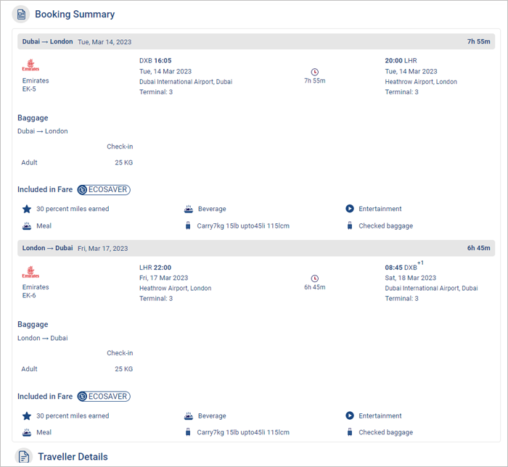Click Meal icon in second fare section
Screen dimensions: 508x467
pyautogui.click(x=27, y=432)
